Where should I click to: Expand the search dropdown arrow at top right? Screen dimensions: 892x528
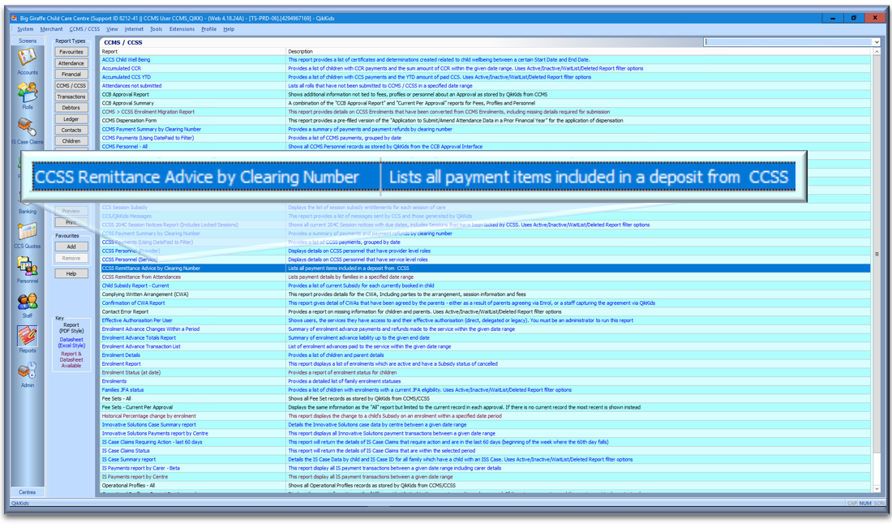coord(876,42)
